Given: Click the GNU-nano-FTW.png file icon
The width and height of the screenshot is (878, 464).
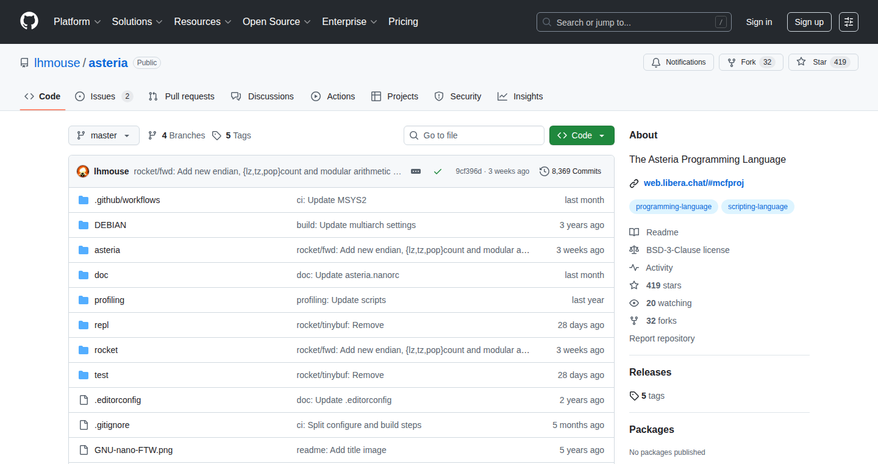Looking at the screenshot, I should (x=84, y=450).
